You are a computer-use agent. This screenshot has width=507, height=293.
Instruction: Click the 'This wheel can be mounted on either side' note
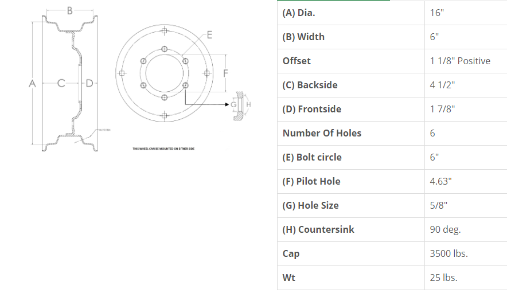164,149
